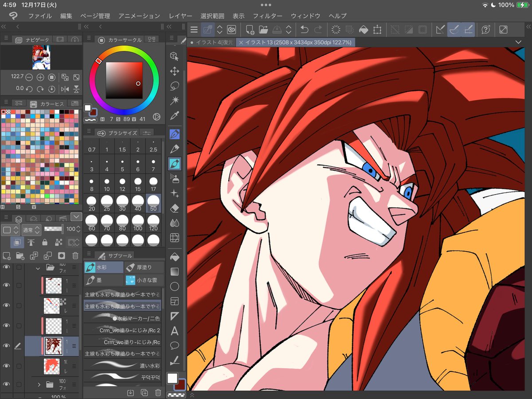Click the Create layer mask icon

tap(62, 256)
